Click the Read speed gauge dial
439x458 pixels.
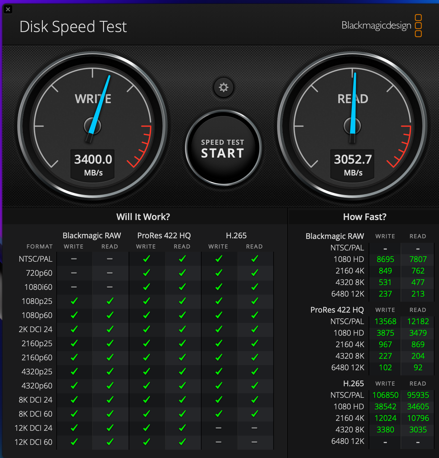tap(352, 126)
